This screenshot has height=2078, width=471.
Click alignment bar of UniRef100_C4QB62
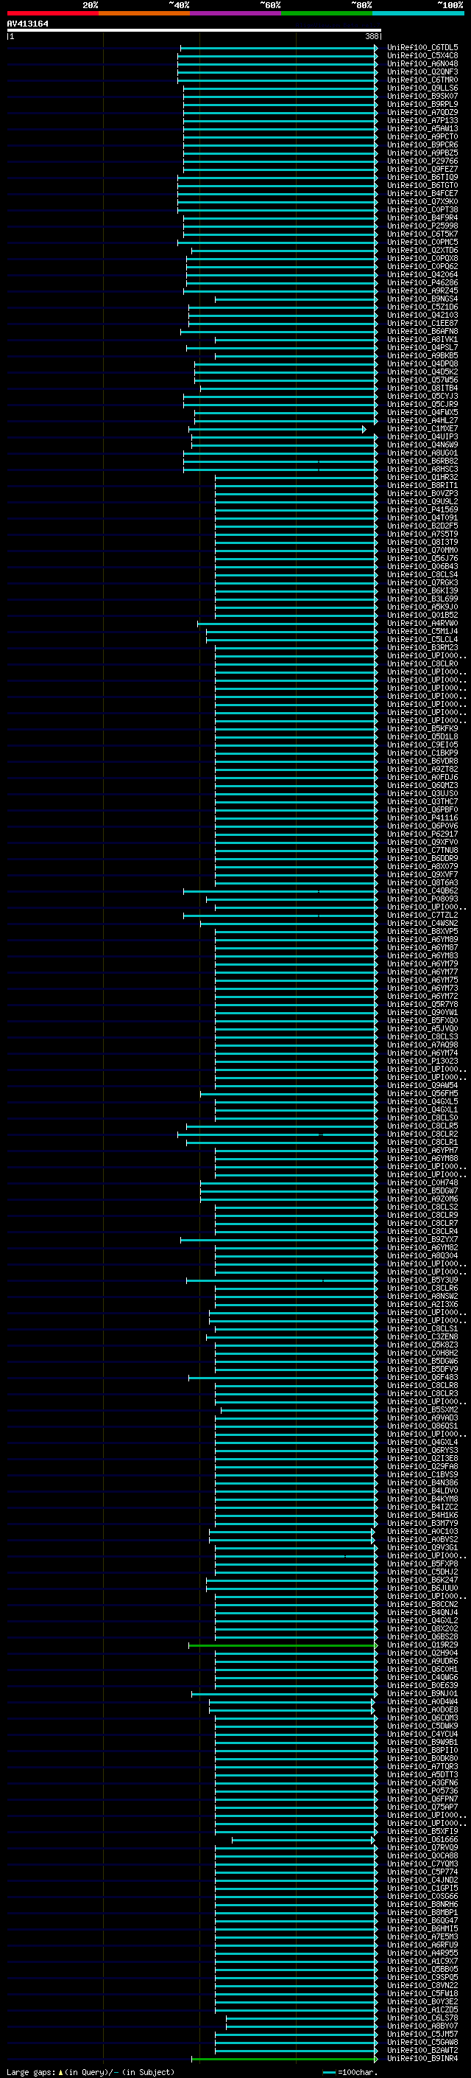280,891
